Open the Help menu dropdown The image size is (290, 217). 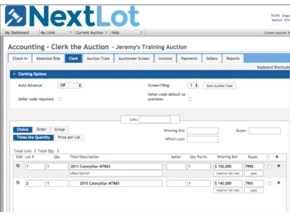[x=127, y=32]
